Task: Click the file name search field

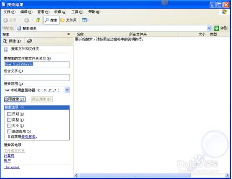Action: tap(37, 65)
